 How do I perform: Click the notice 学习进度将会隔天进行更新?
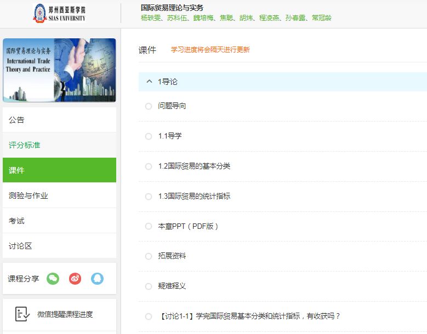click(210, 49)
